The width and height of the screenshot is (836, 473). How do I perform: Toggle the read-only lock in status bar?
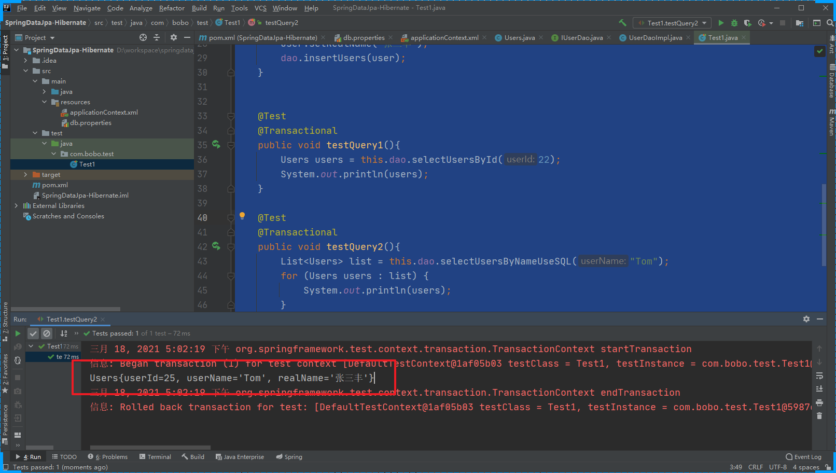[x=829, y=467]
